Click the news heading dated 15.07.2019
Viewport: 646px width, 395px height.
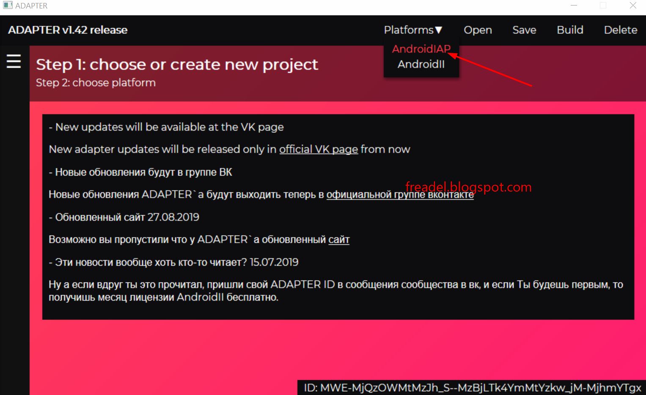[173, 262]
